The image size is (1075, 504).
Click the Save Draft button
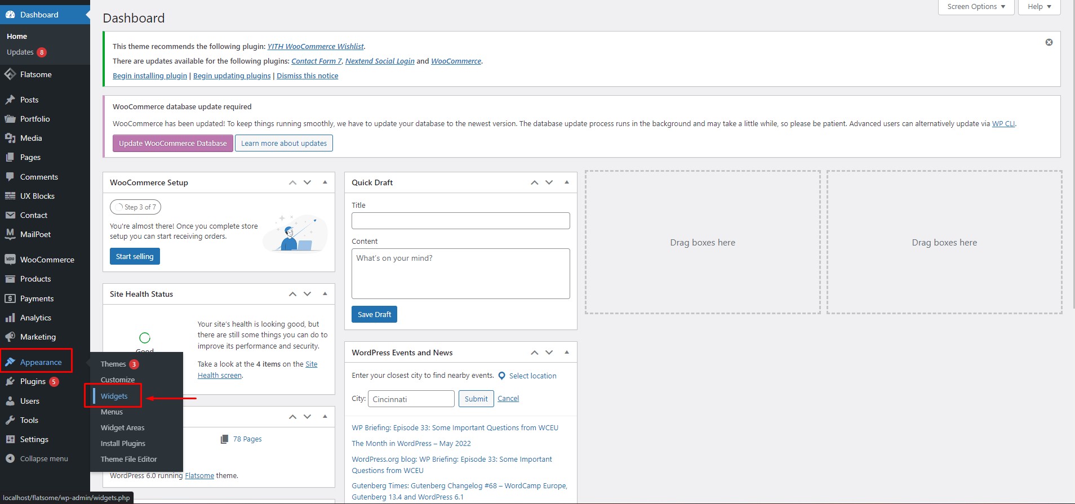point(374,314)
